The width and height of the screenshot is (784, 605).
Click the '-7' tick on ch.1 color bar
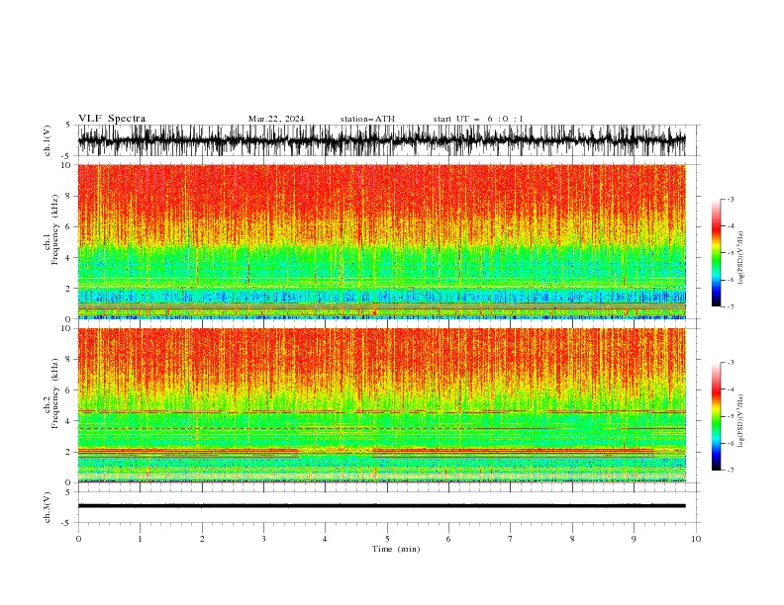(730, 306)
